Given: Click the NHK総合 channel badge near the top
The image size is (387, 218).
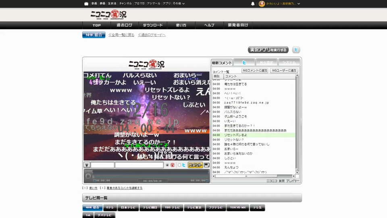Looking at the screenshot, I should pos(94,35).
